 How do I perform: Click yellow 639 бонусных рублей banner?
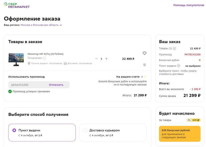(x=180, y=134)
